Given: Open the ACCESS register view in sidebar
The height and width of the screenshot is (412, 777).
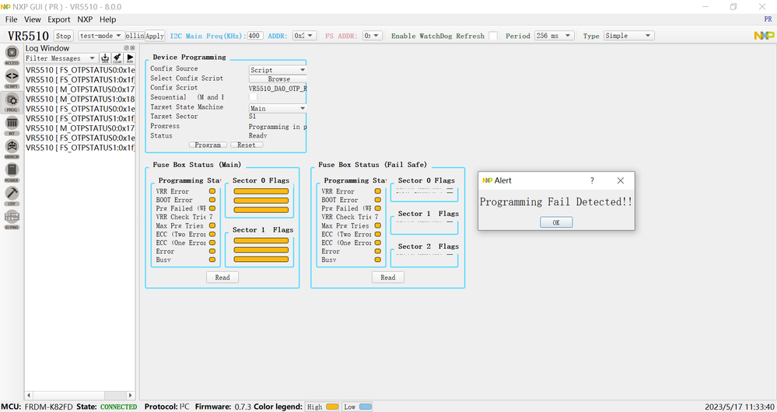Looking at the screenshot, I should [12, 54].
